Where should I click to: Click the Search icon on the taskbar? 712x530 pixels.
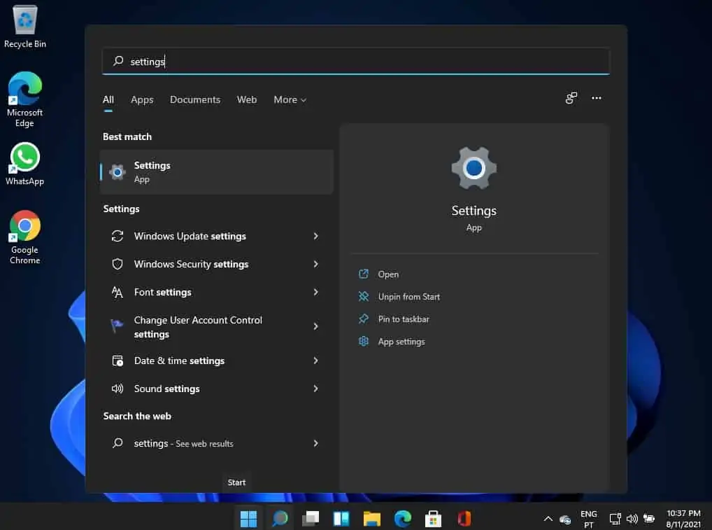click(279, 519)
